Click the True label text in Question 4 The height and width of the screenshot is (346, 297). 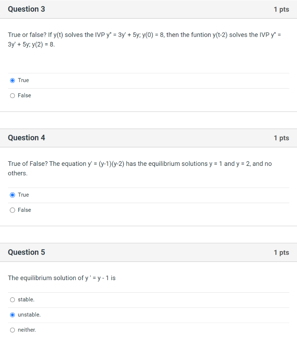(x=24, y=195)
